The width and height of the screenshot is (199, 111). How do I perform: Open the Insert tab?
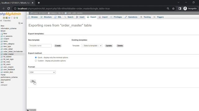coord(80,17)
